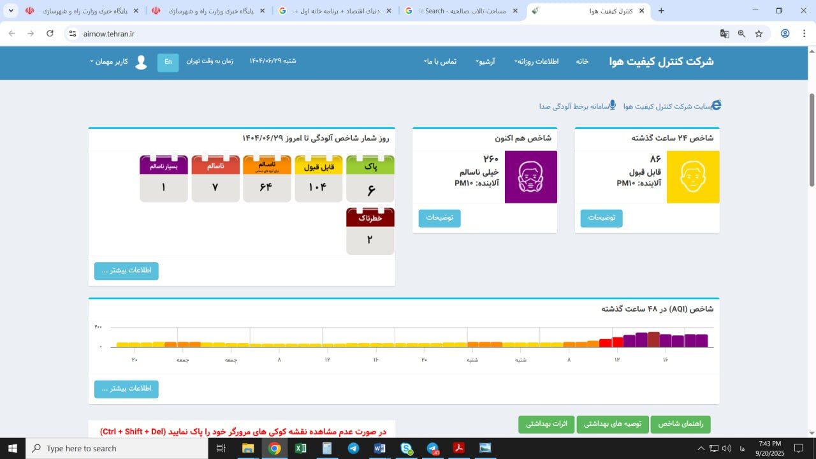
Task: Open File Explorer from the taskbar
Action: (248, 448)
